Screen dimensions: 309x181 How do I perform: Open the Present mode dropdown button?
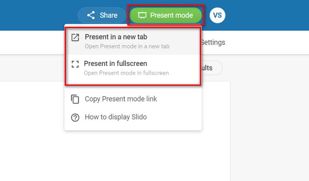pos(166,15)
